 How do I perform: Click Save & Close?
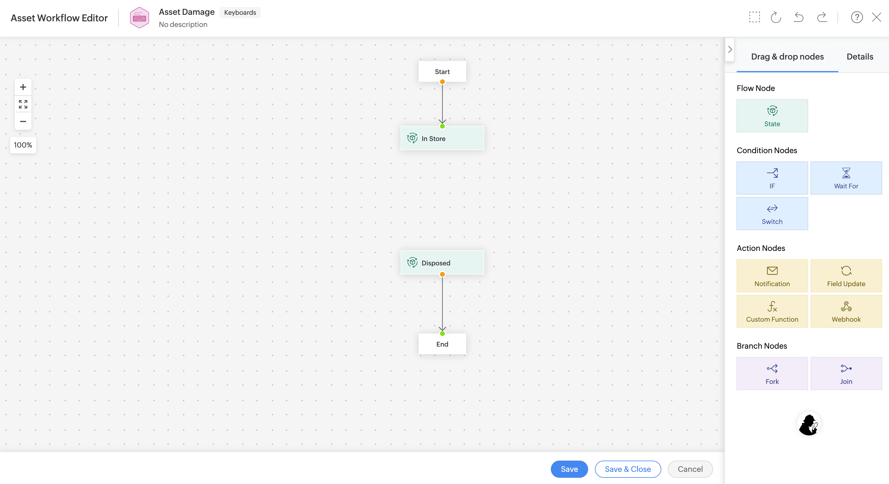pos(628,469)
